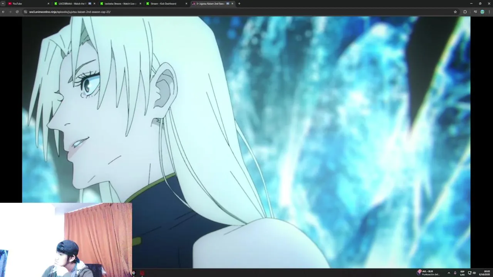This screenshot has height=277, width=493.
Task: Close the Kick Dashboard tab
Action: pos(186,3)
